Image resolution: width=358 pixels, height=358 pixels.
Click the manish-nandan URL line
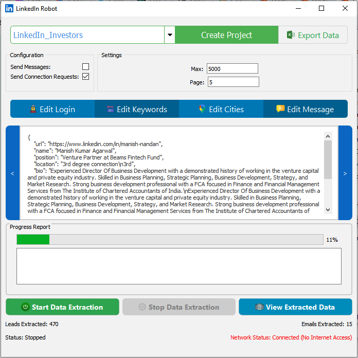tap(98, 144)
